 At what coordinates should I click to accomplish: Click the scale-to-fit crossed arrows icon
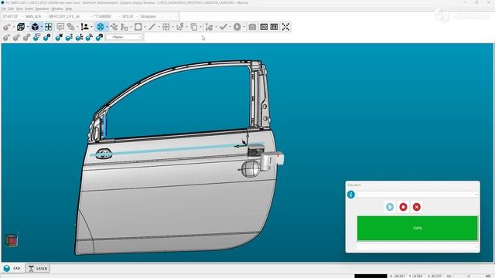click(x=285, y=27)
